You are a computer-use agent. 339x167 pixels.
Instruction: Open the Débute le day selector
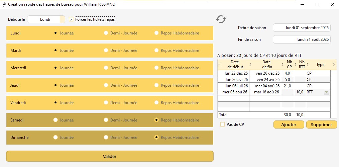point(46,19)
